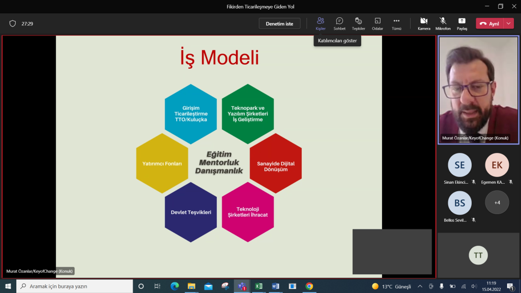Click the SE Sinan Ekinci avatar
521x293 pixels.
[x=459, y=165]
